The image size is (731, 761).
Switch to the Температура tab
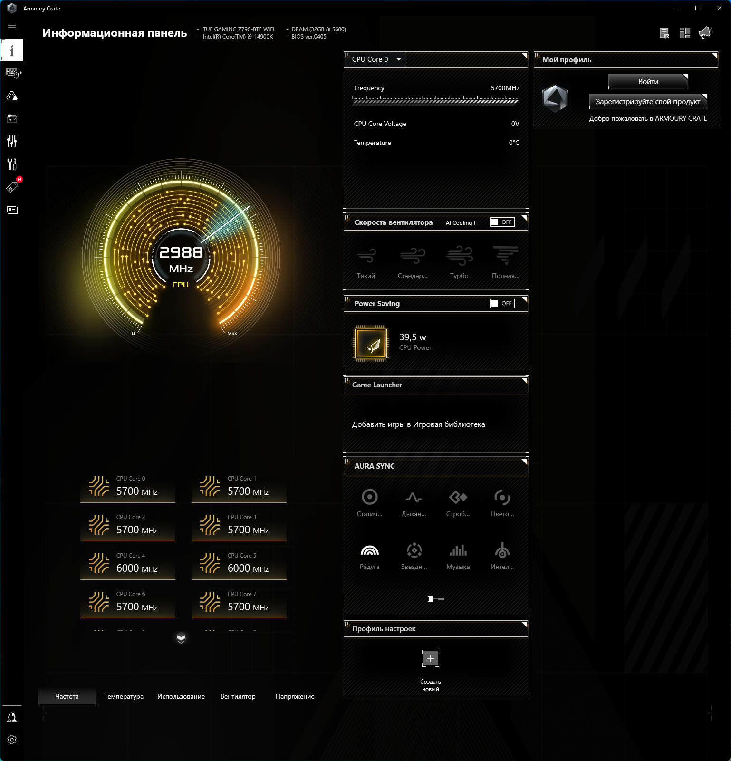click(x=124, y=696)
